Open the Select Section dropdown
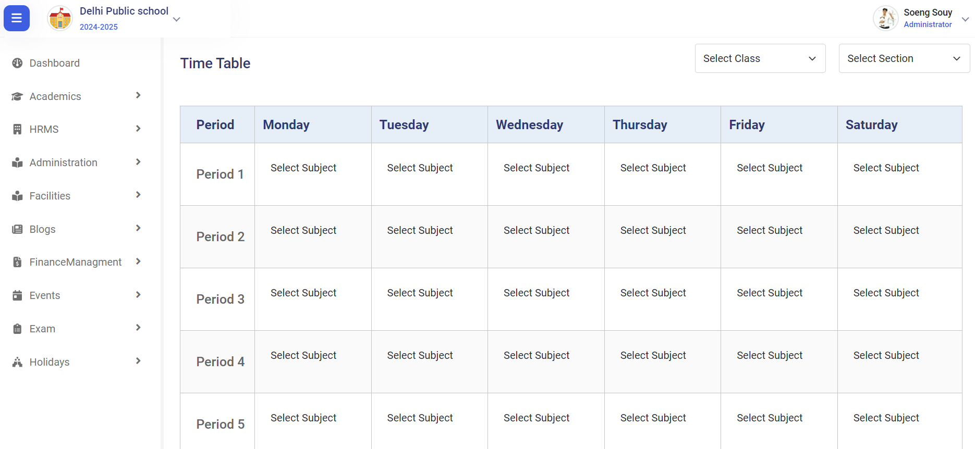 coord(904,58)
